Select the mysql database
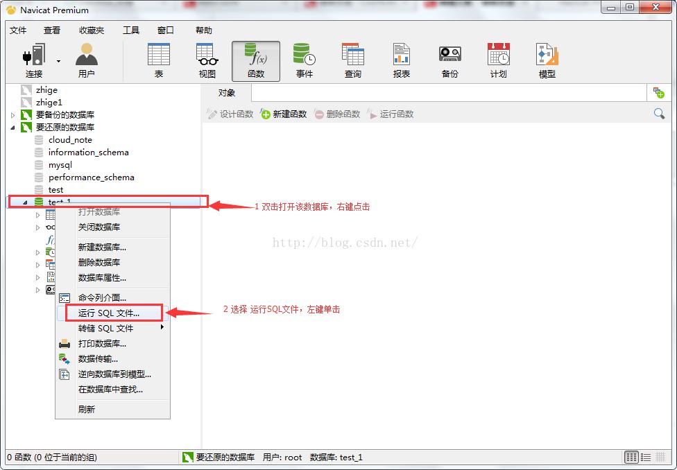677x470 pixels. (60, 165)
